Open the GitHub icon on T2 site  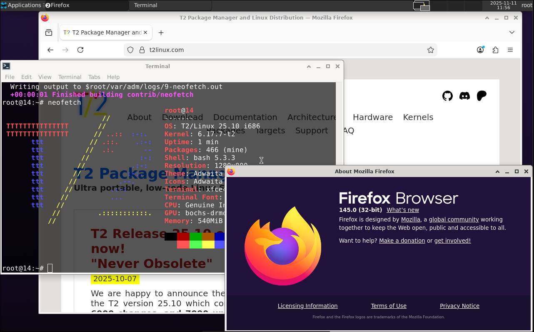coord(447,96)
